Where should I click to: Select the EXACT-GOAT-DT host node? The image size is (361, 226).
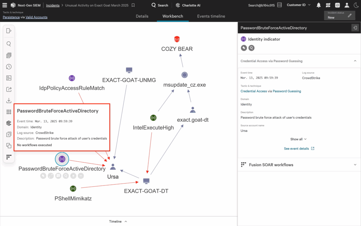146,181
